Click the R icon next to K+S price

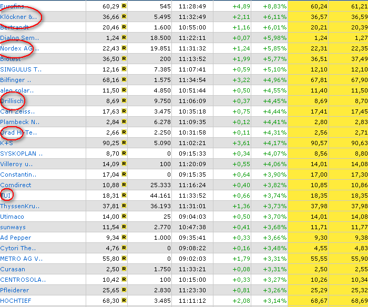point(124,143)
